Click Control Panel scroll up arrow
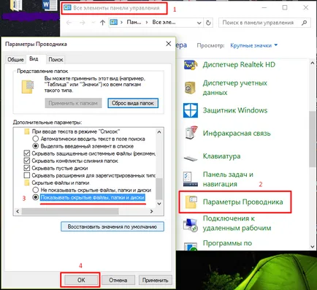Viewport: 317px width, 290px height. (313, 63)
